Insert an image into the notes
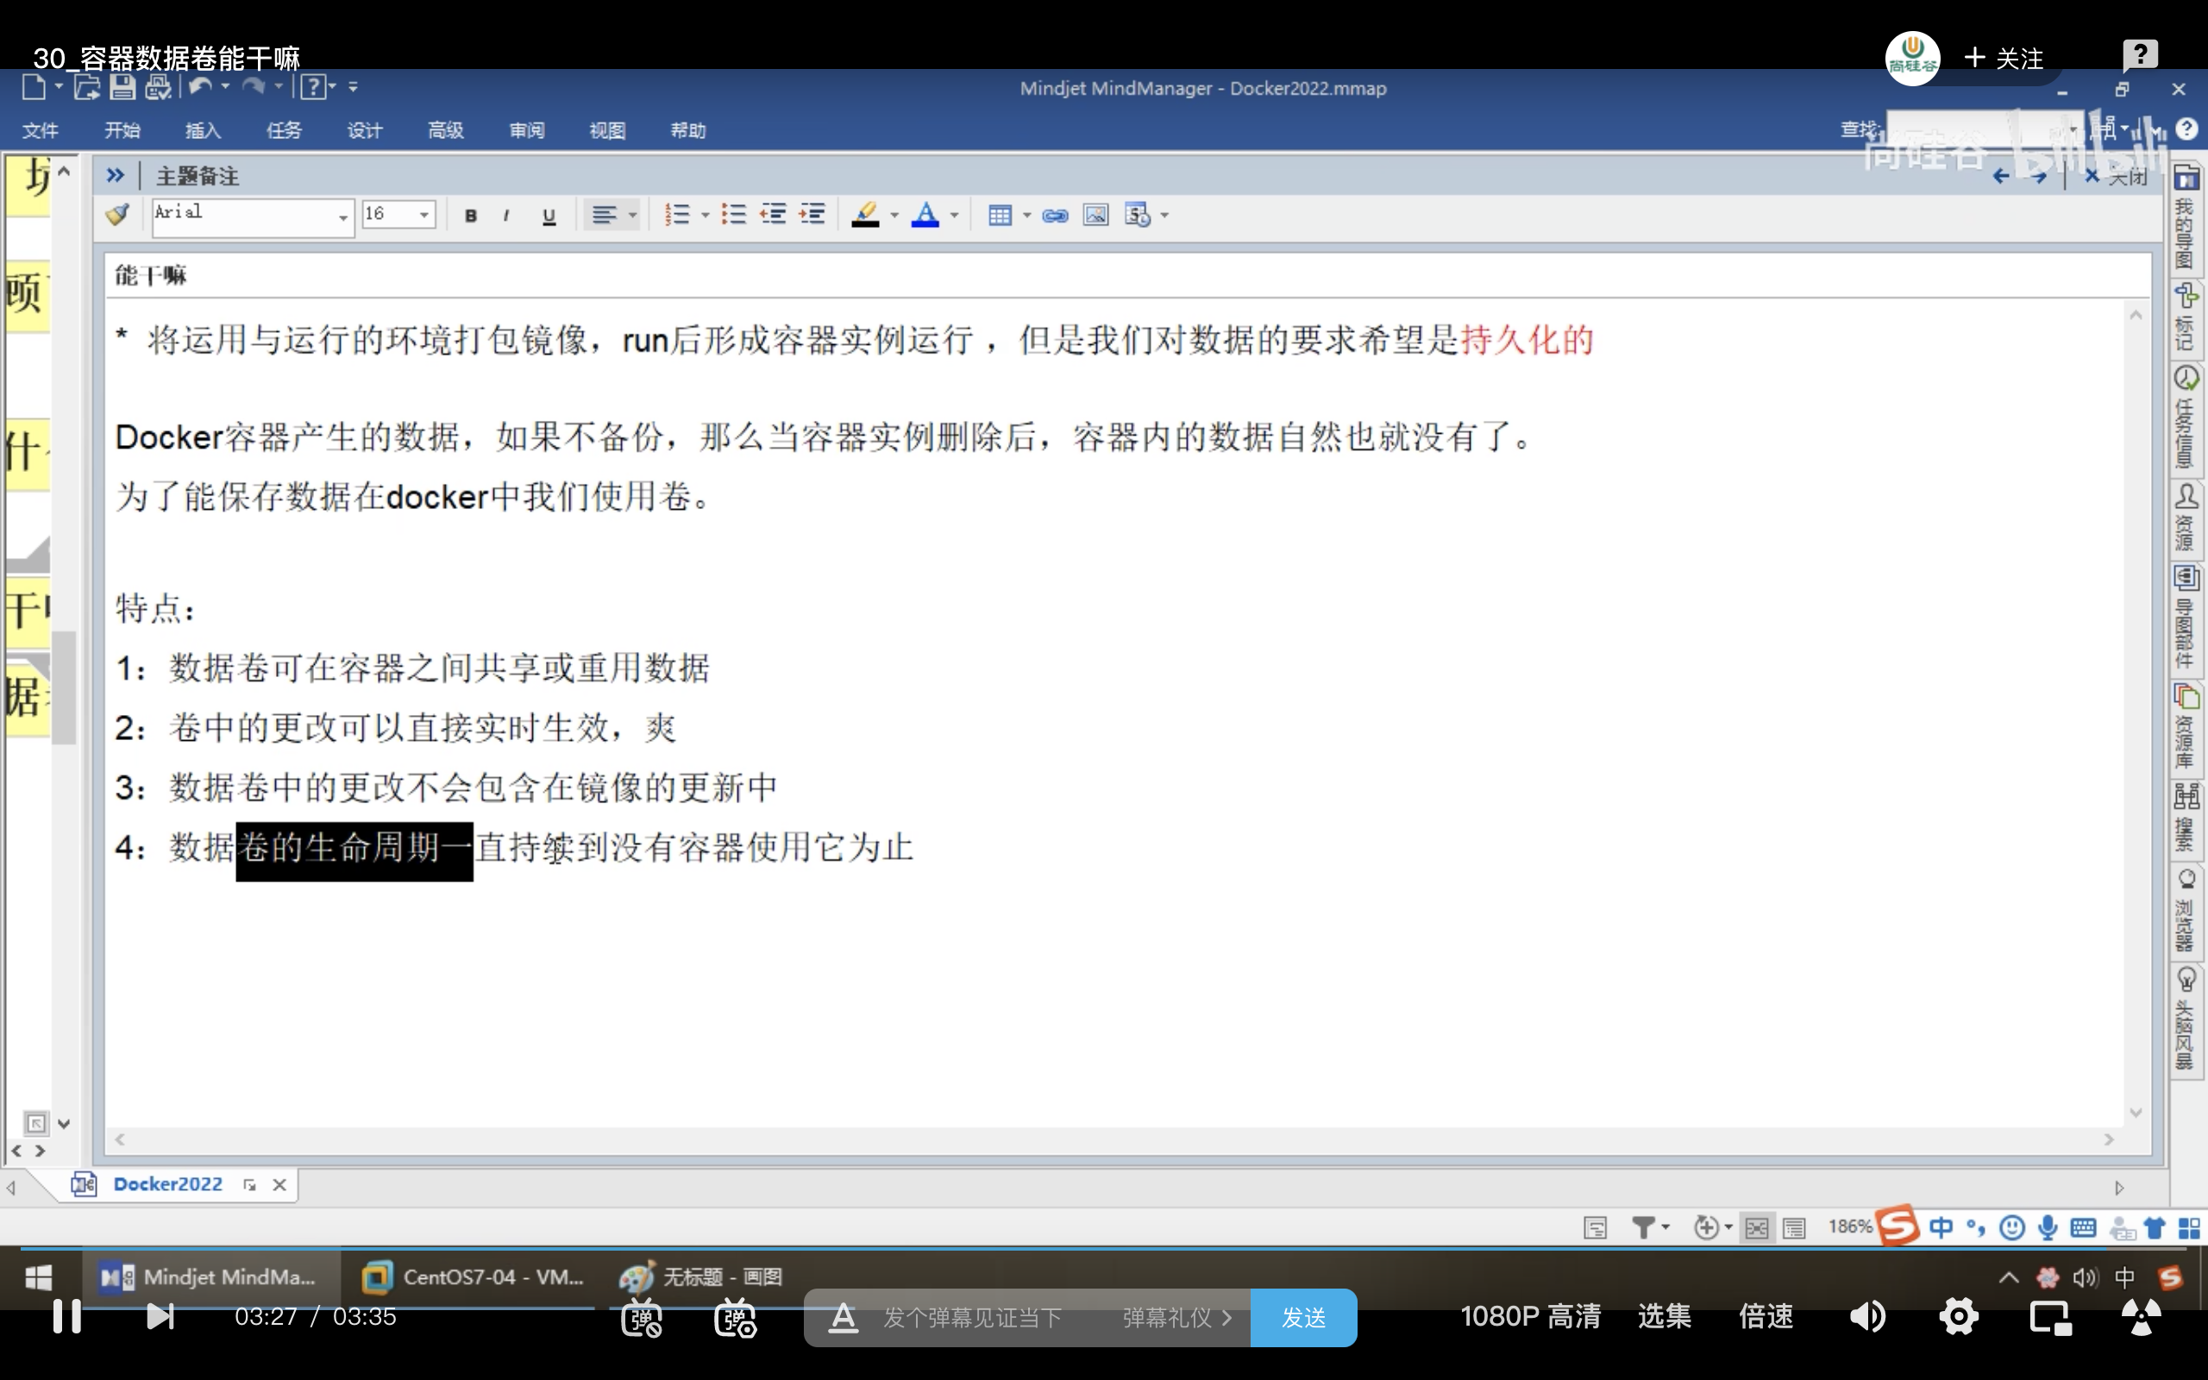The height and width of the screenshot is (1380, 2208). coord(1095,216)
